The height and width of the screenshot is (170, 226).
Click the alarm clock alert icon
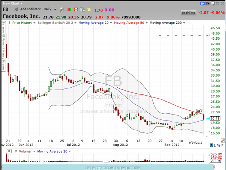pyautogui.click(x=75, y=9)
